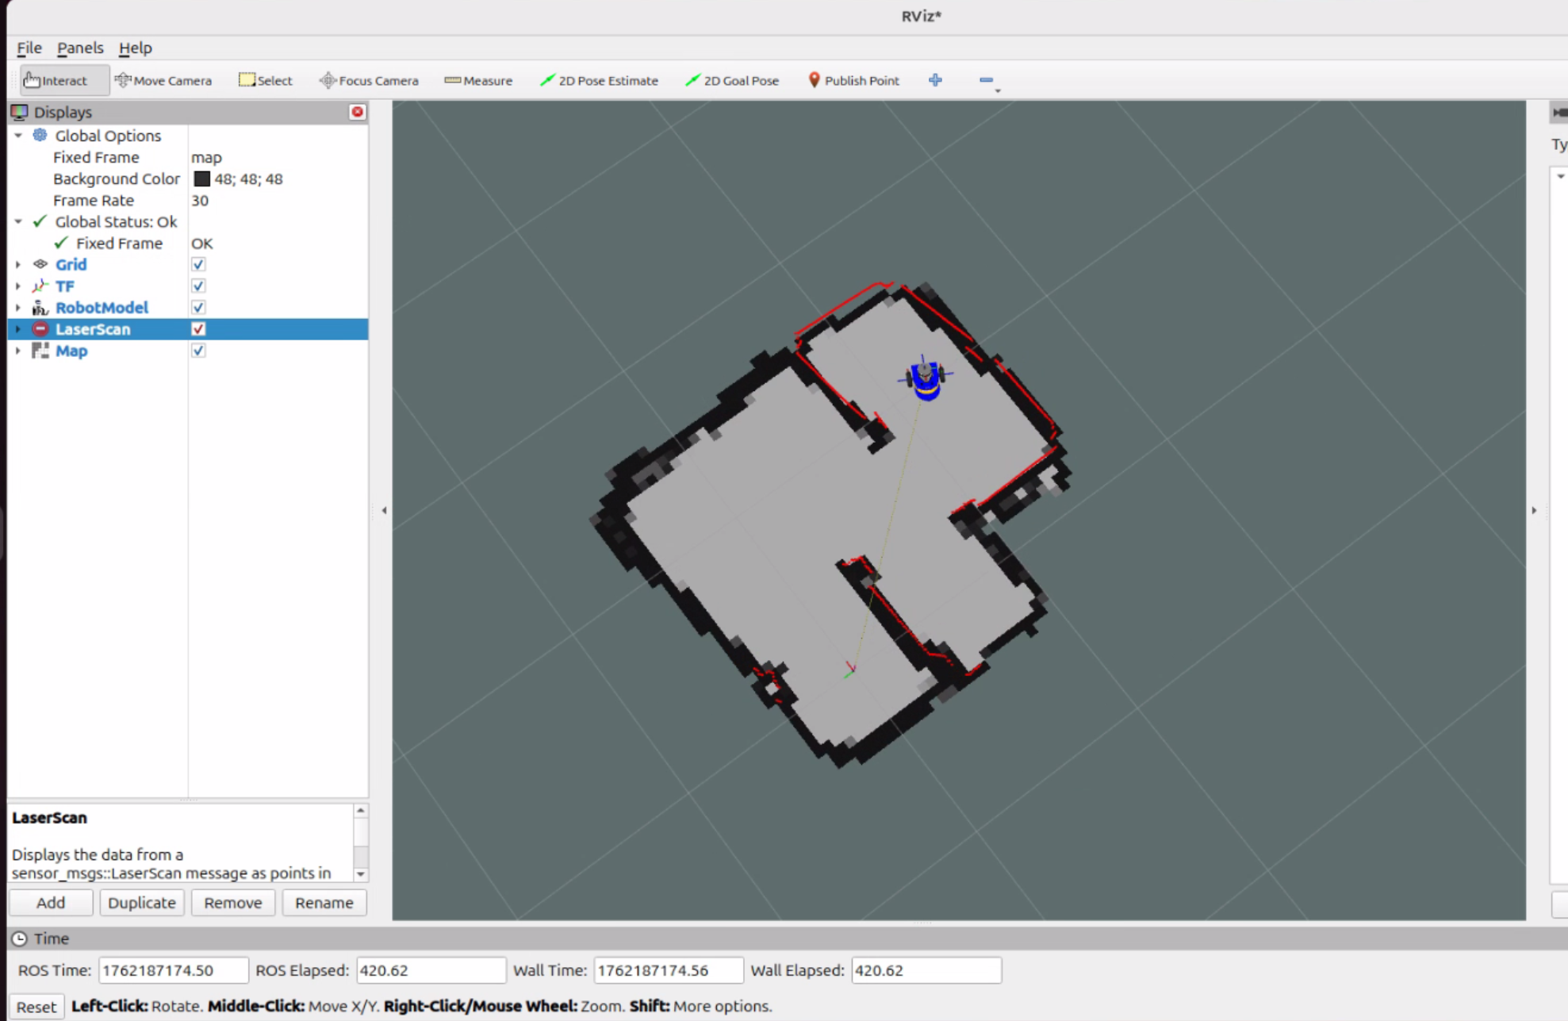
Task: Open the Panels menu
Action: 79,48
